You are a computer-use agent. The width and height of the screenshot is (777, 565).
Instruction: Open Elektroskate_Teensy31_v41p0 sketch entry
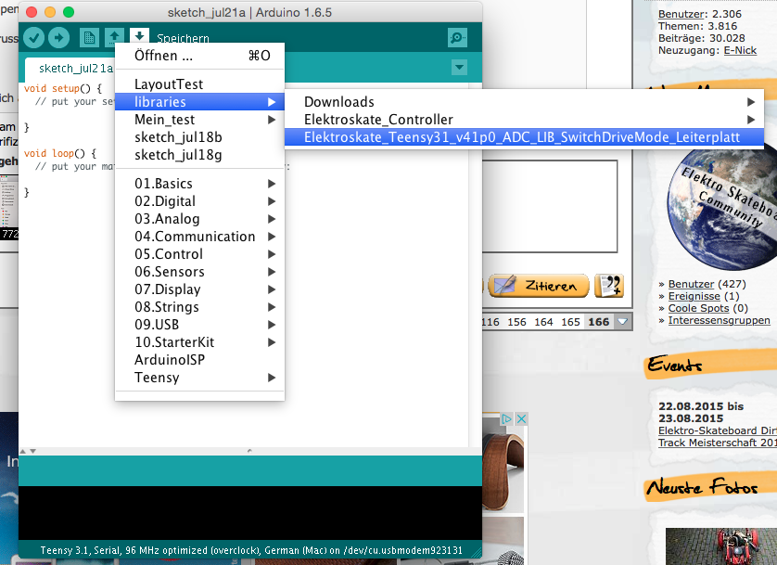[x=524, y=137]
